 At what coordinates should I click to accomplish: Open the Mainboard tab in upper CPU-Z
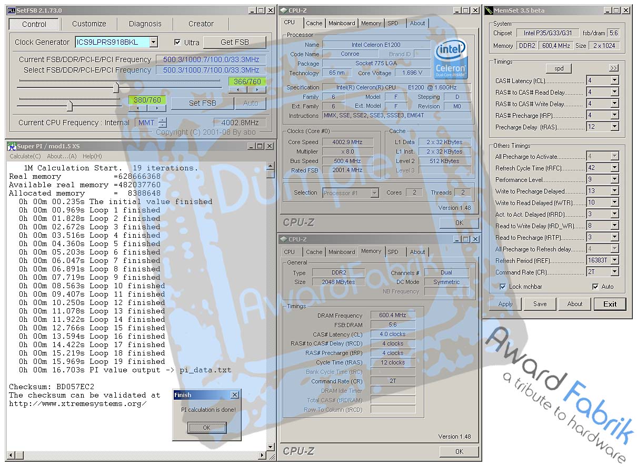[342, 23]
